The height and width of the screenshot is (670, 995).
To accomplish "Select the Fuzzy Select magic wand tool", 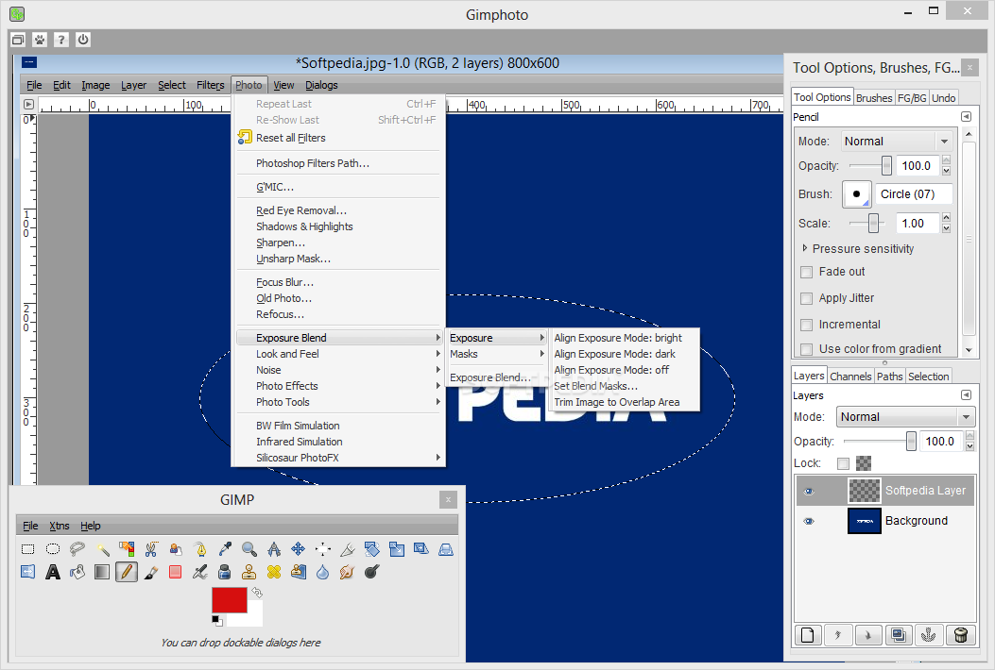I will pyautogui.click(x=102, y=549).
